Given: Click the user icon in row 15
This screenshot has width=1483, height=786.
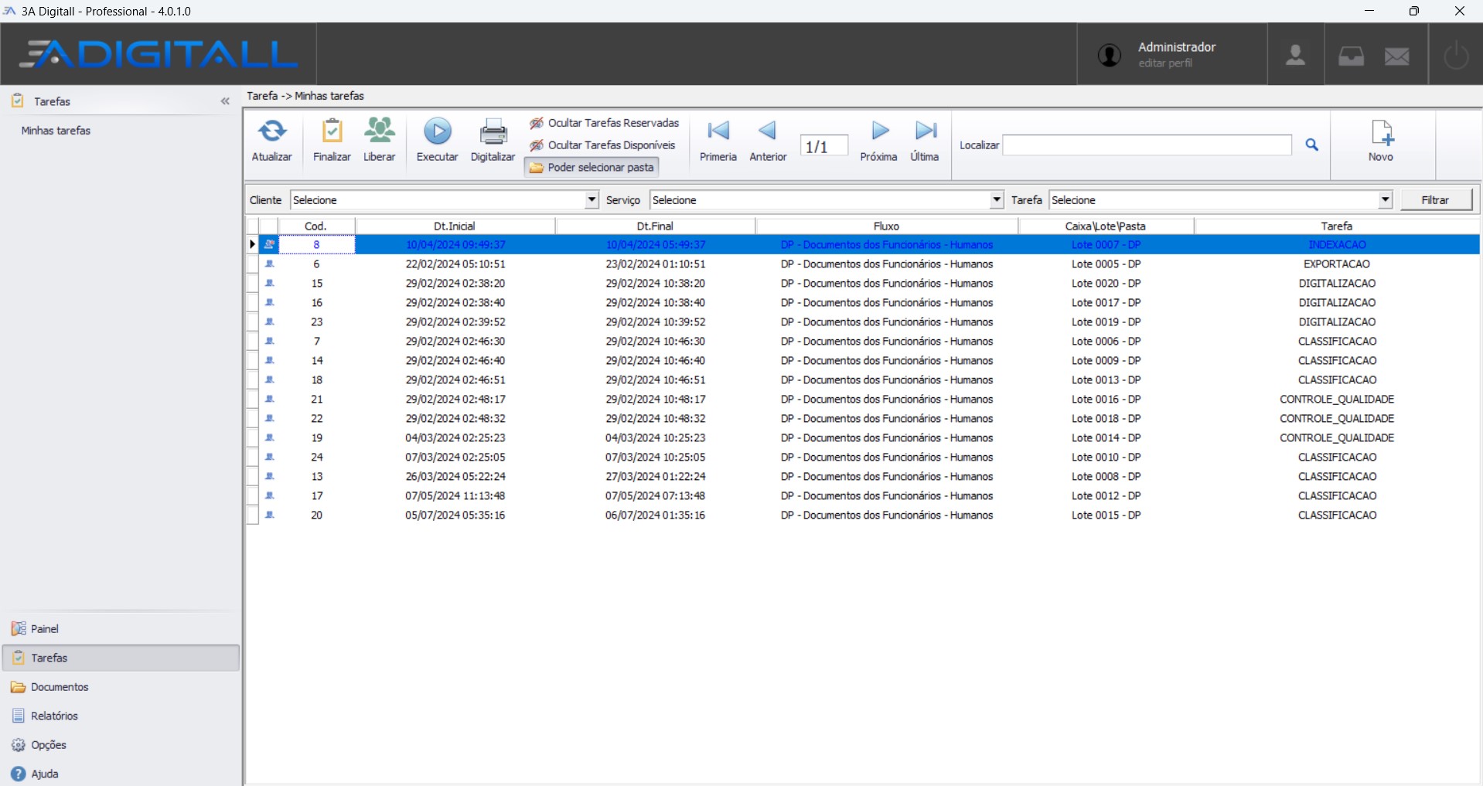Looking at the screenshot, I should pos(270,283).
